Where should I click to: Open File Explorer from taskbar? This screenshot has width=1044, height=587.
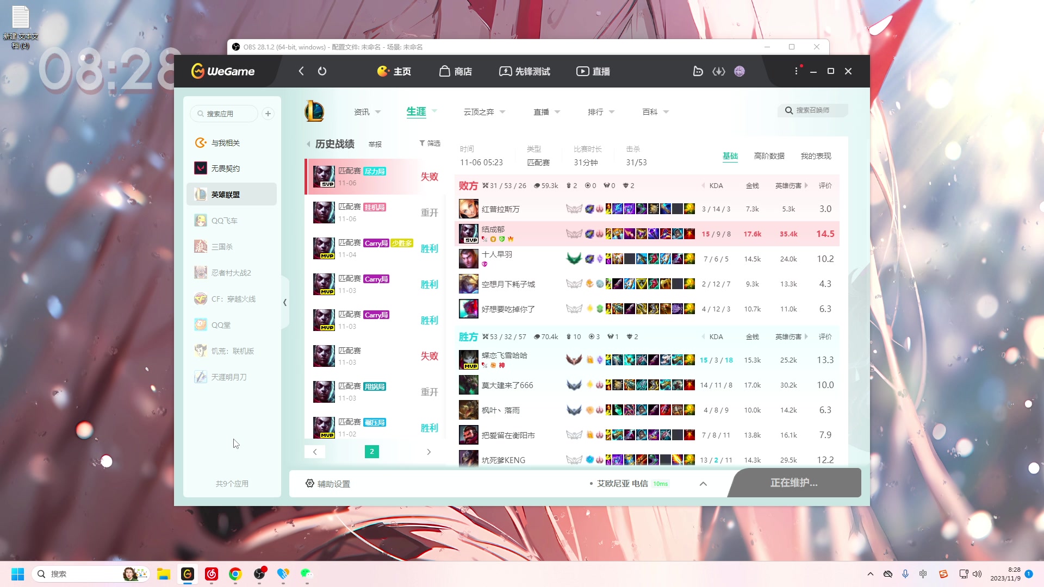pyautogui.click(x=164, y=574)
